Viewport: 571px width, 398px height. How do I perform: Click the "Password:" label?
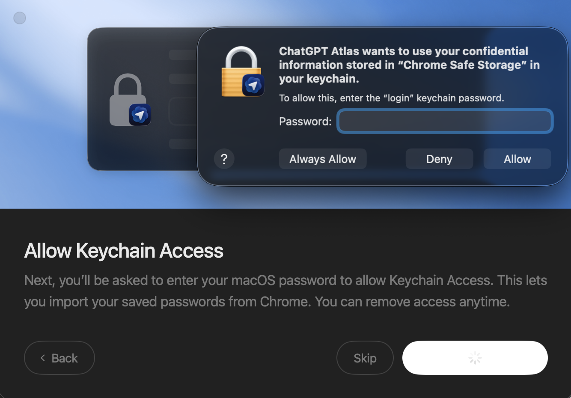click(x=305, y=122)
